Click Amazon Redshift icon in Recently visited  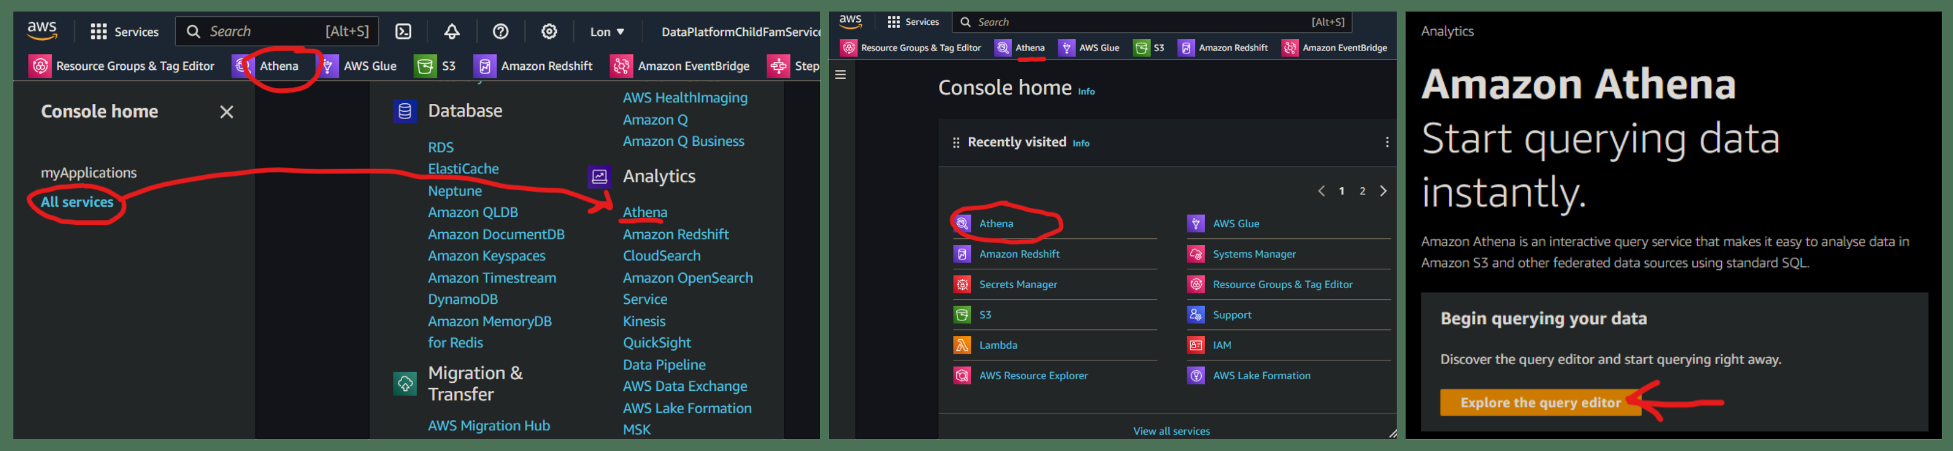click(962, 254)
